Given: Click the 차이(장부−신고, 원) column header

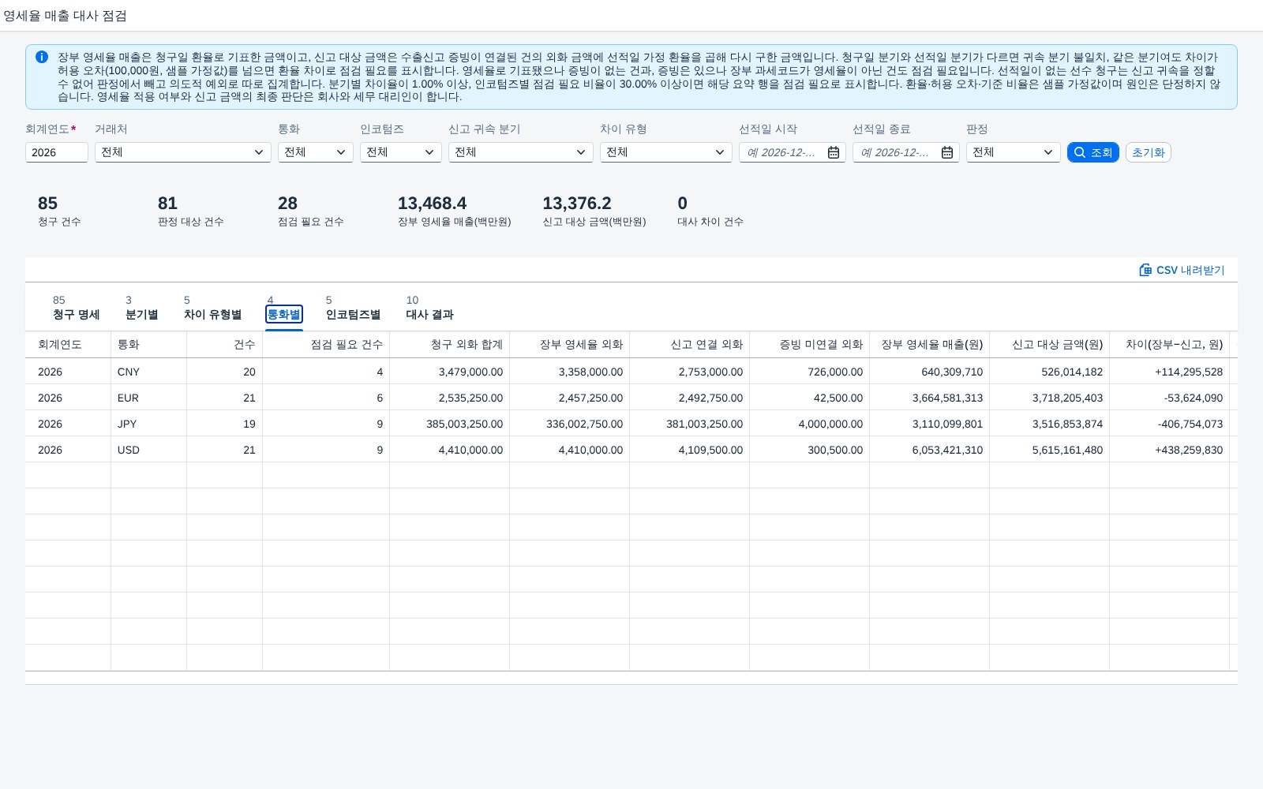Looking at the screenshot, I should click(x=1169, y=345).
